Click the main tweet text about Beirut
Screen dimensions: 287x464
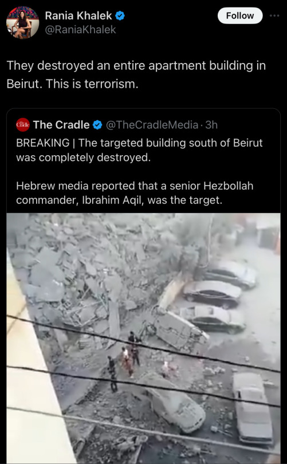pos(136,74)
